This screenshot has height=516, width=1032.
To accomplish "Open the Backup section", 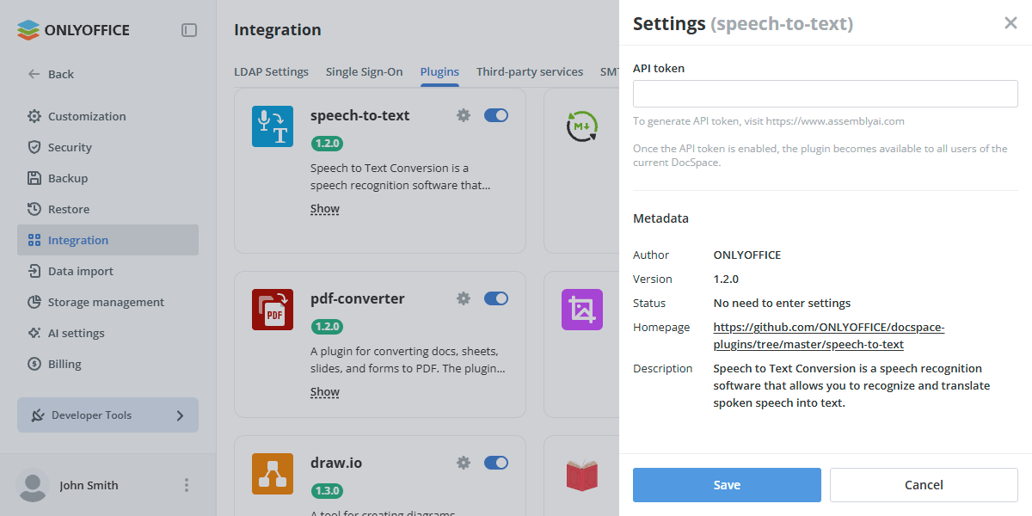I will pos(107,178).
